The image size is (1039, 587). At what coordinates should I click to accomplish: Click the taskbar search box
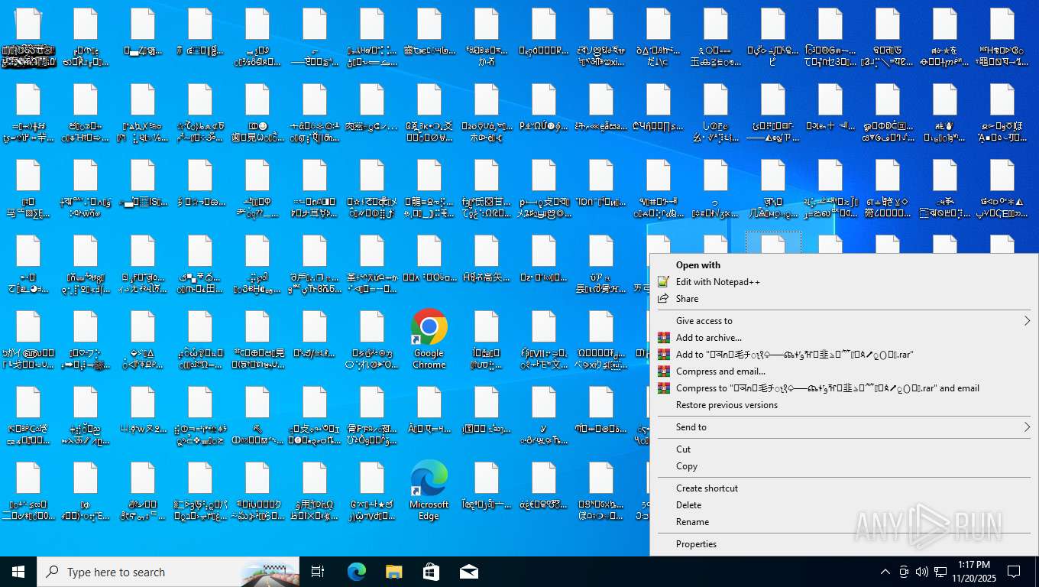pos(168,572)
